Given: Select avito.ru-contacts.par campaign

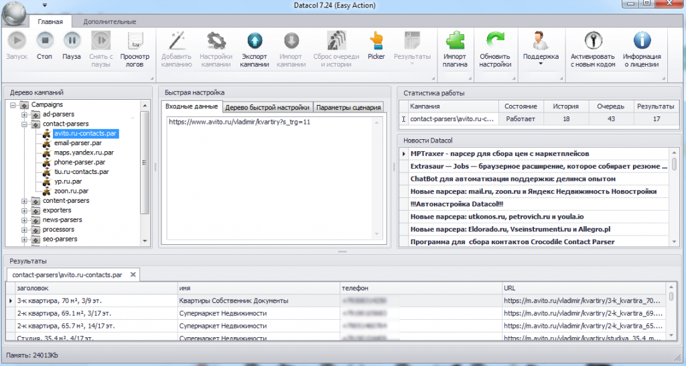Looking at the screenshot, I should [85, 133].
